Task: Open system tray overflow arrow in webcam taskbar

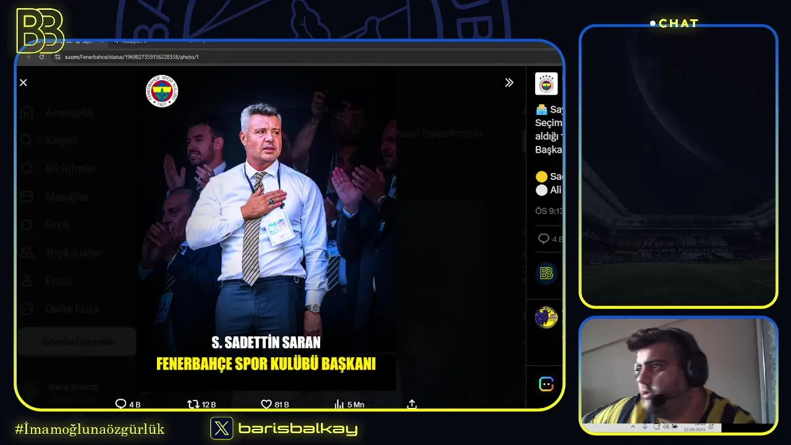Action: (633, 426)
